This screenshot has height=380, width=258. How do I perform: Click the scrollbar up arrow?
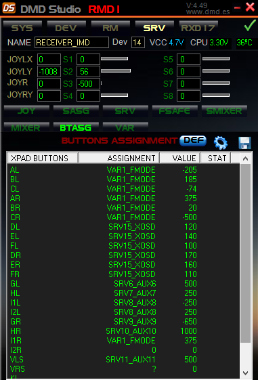click(245, 159)
